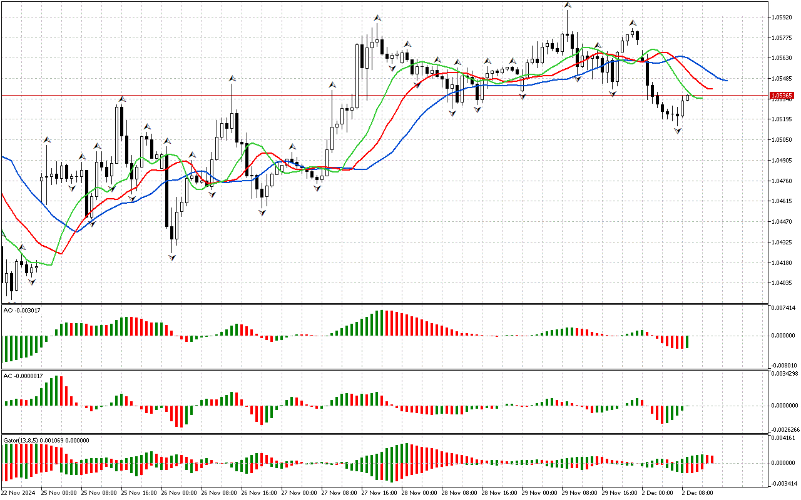The height and width of the screenshot is (500, 801).
Task: Click the 2 Dec 08:00 time label
Action: [x=696, y=492]
